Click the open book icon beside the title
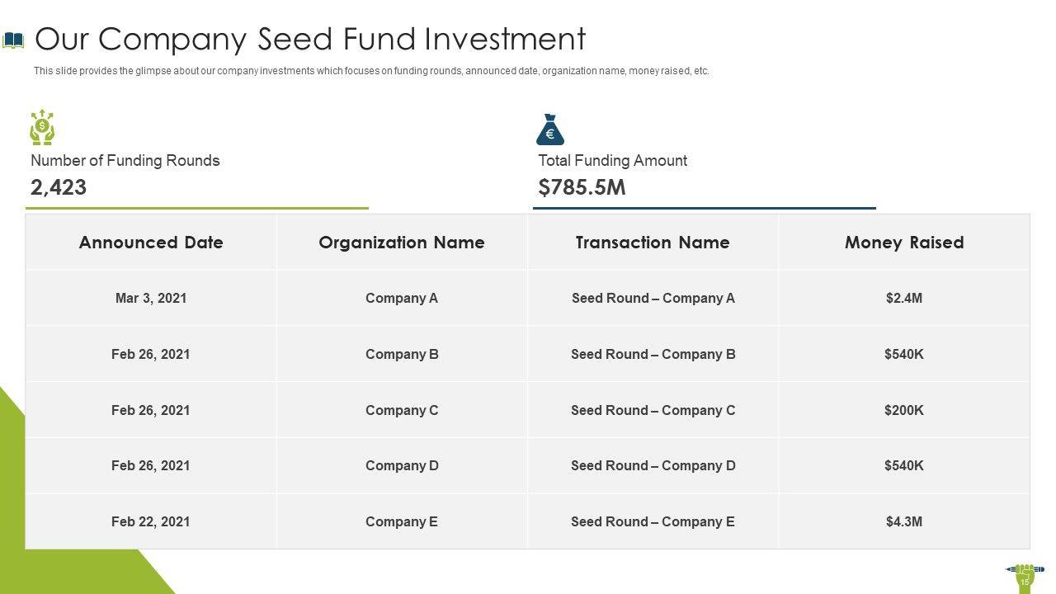 tap(14, 40)
